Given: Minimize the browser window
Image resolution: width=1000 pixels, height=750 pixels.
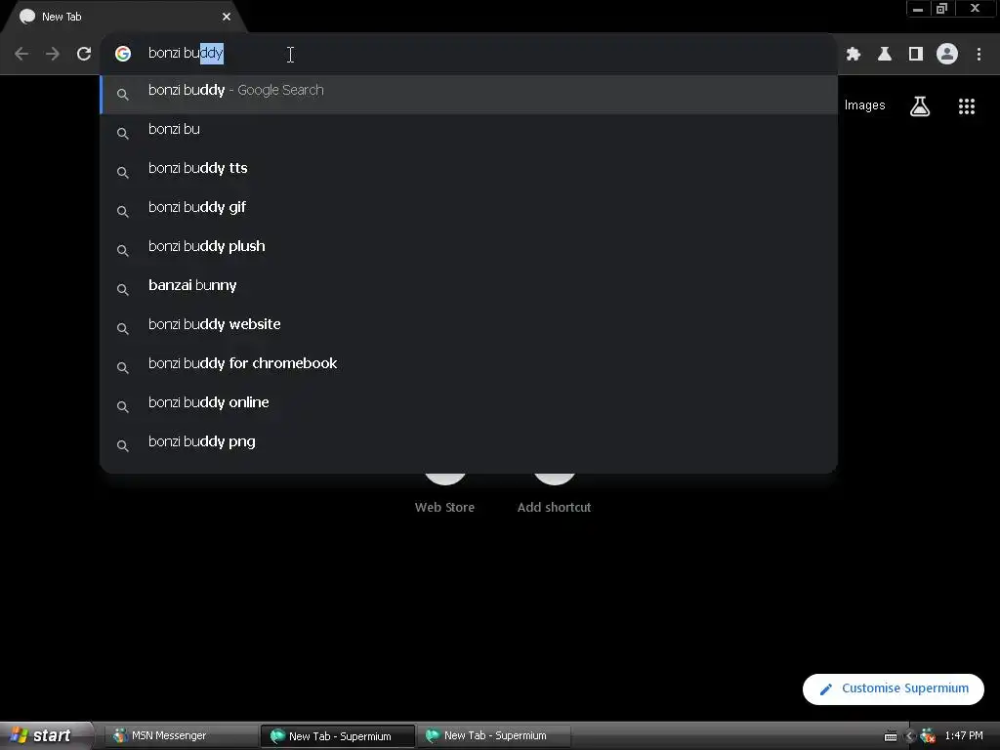Looking at the screenshot, I should point(918,9).
